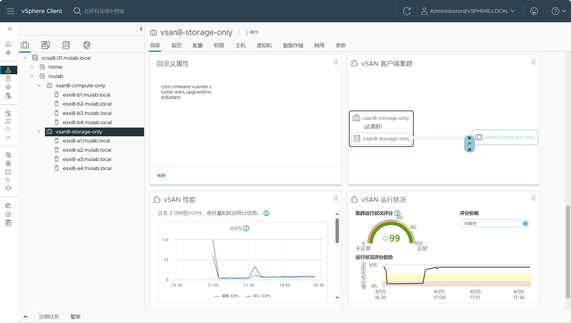The image size is (571, 323).
Task: Open Tags sidebar icon
Action: tap(8, 180)
